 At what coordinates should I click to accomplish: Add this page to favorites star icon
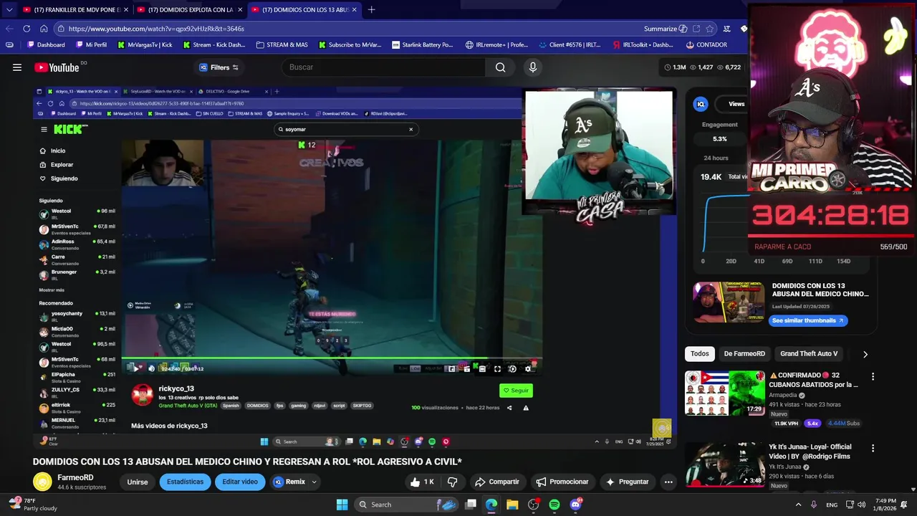pyautogui.click(x=709, y=29)
